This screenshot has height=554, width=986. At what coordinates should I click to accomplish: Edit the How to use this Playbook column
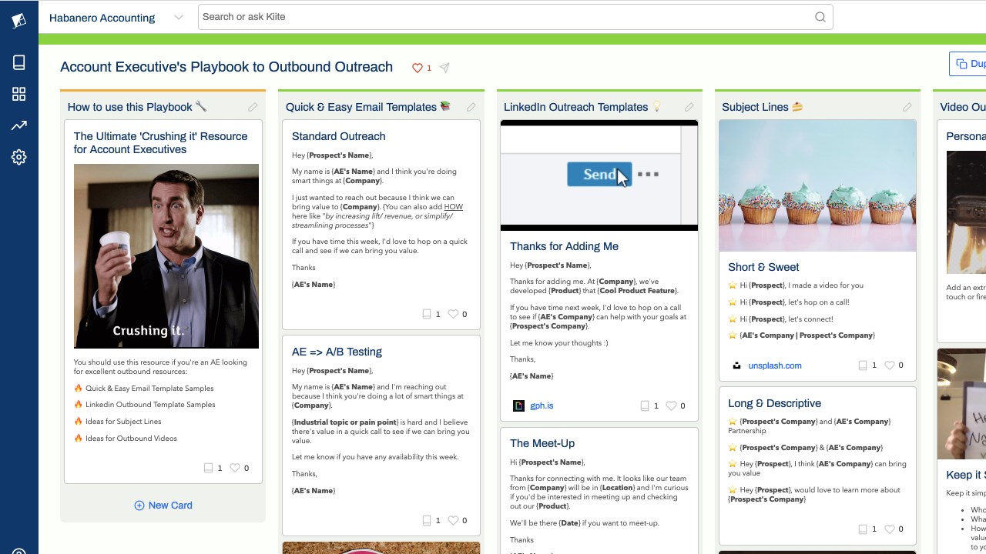(x=253, y=107)
